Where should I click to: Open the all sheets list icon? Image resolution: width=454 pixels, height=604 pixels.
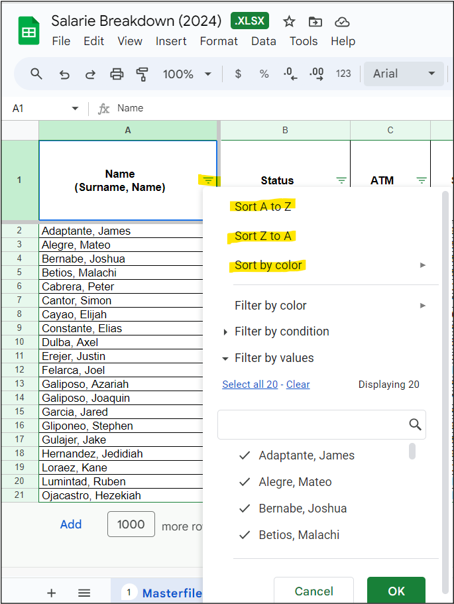point(84,593)
